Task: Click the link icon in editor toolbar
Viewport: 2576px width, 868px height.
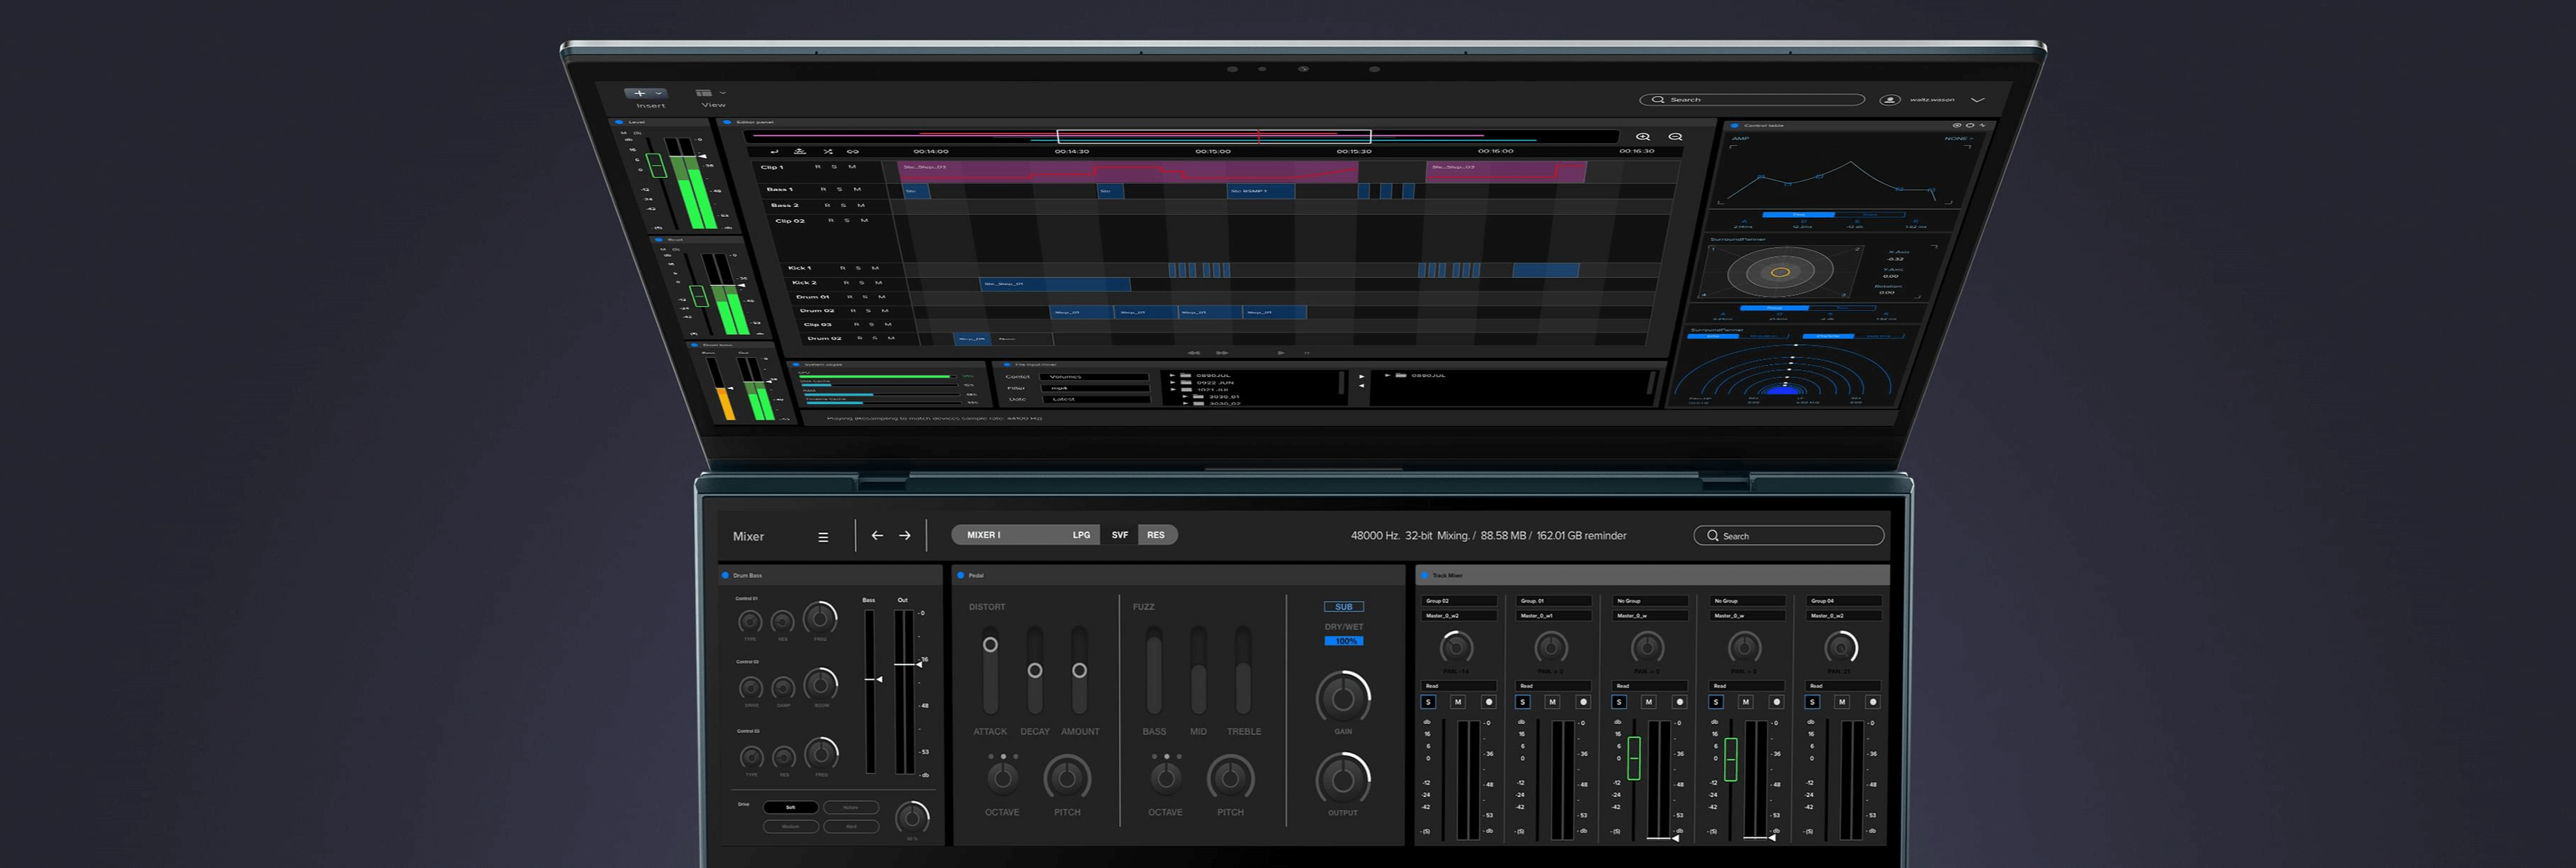Action: (x=852, y=152)
